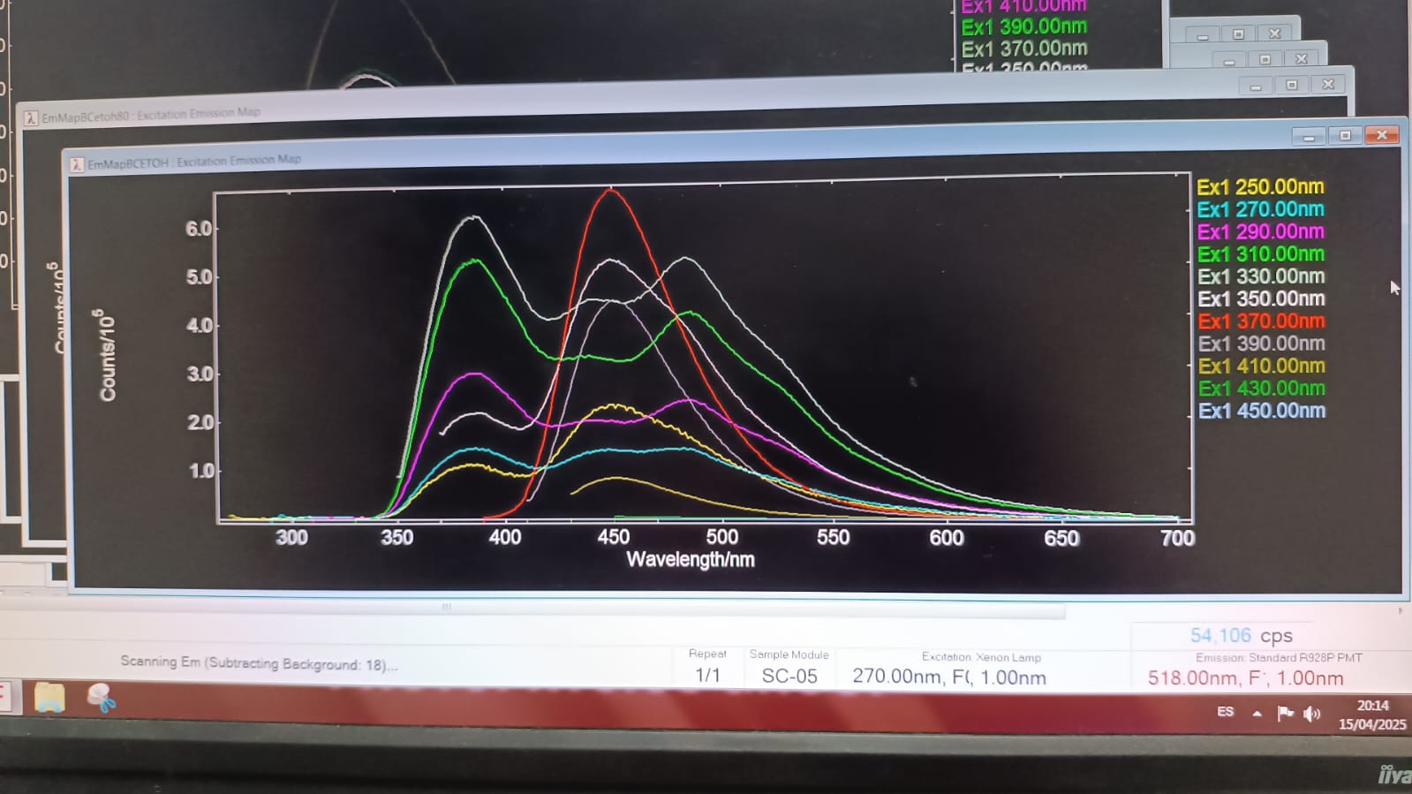Open the Action Center flag icon
This screenshot has height=794, width=1412.
[x=1285, y=713]
